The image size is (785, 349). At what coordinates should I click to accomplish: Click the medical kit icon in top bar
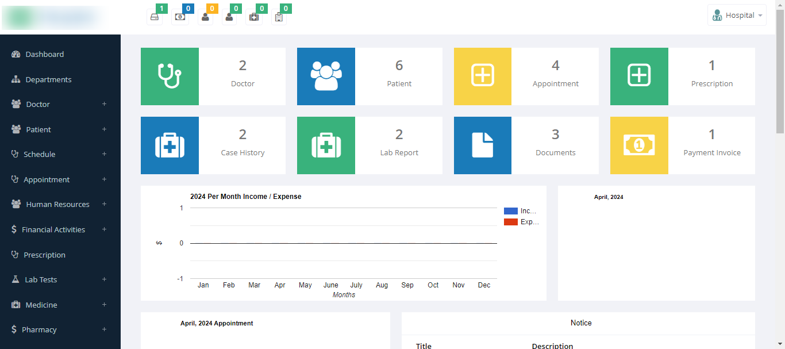coord(253,17)
